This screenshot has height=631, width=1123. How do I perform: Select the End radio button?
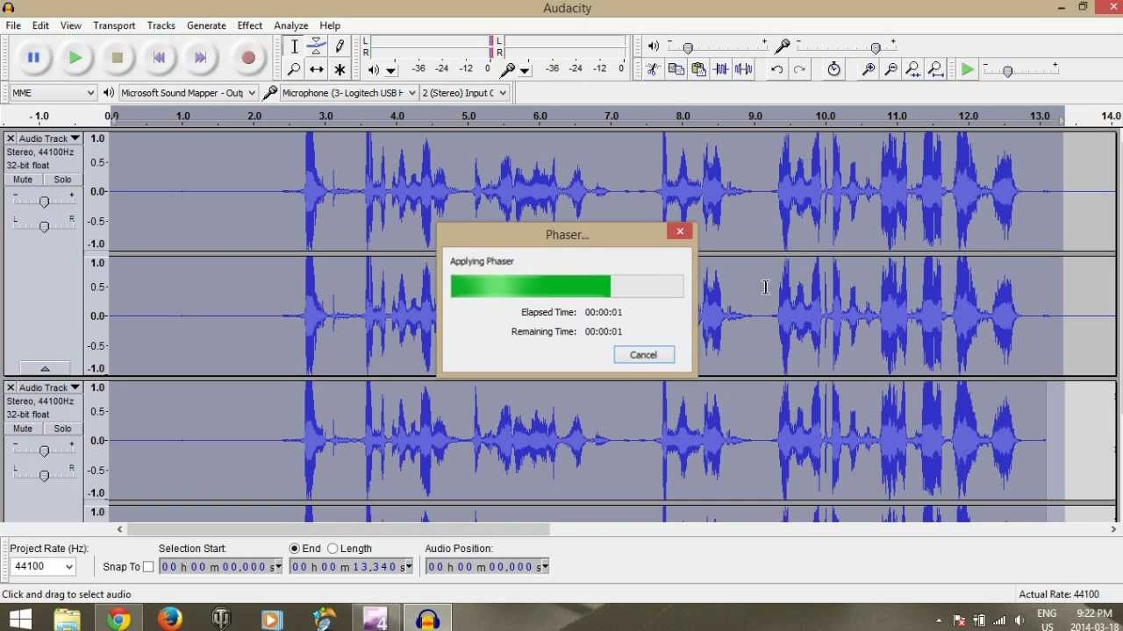(x=295, y=549)
